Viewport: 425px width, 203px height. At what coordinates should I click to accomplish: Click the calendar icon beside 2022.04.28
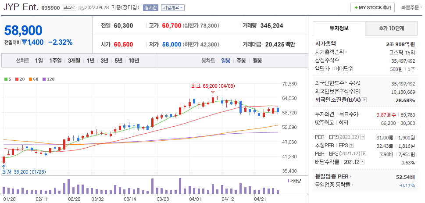tap(81, 8)
